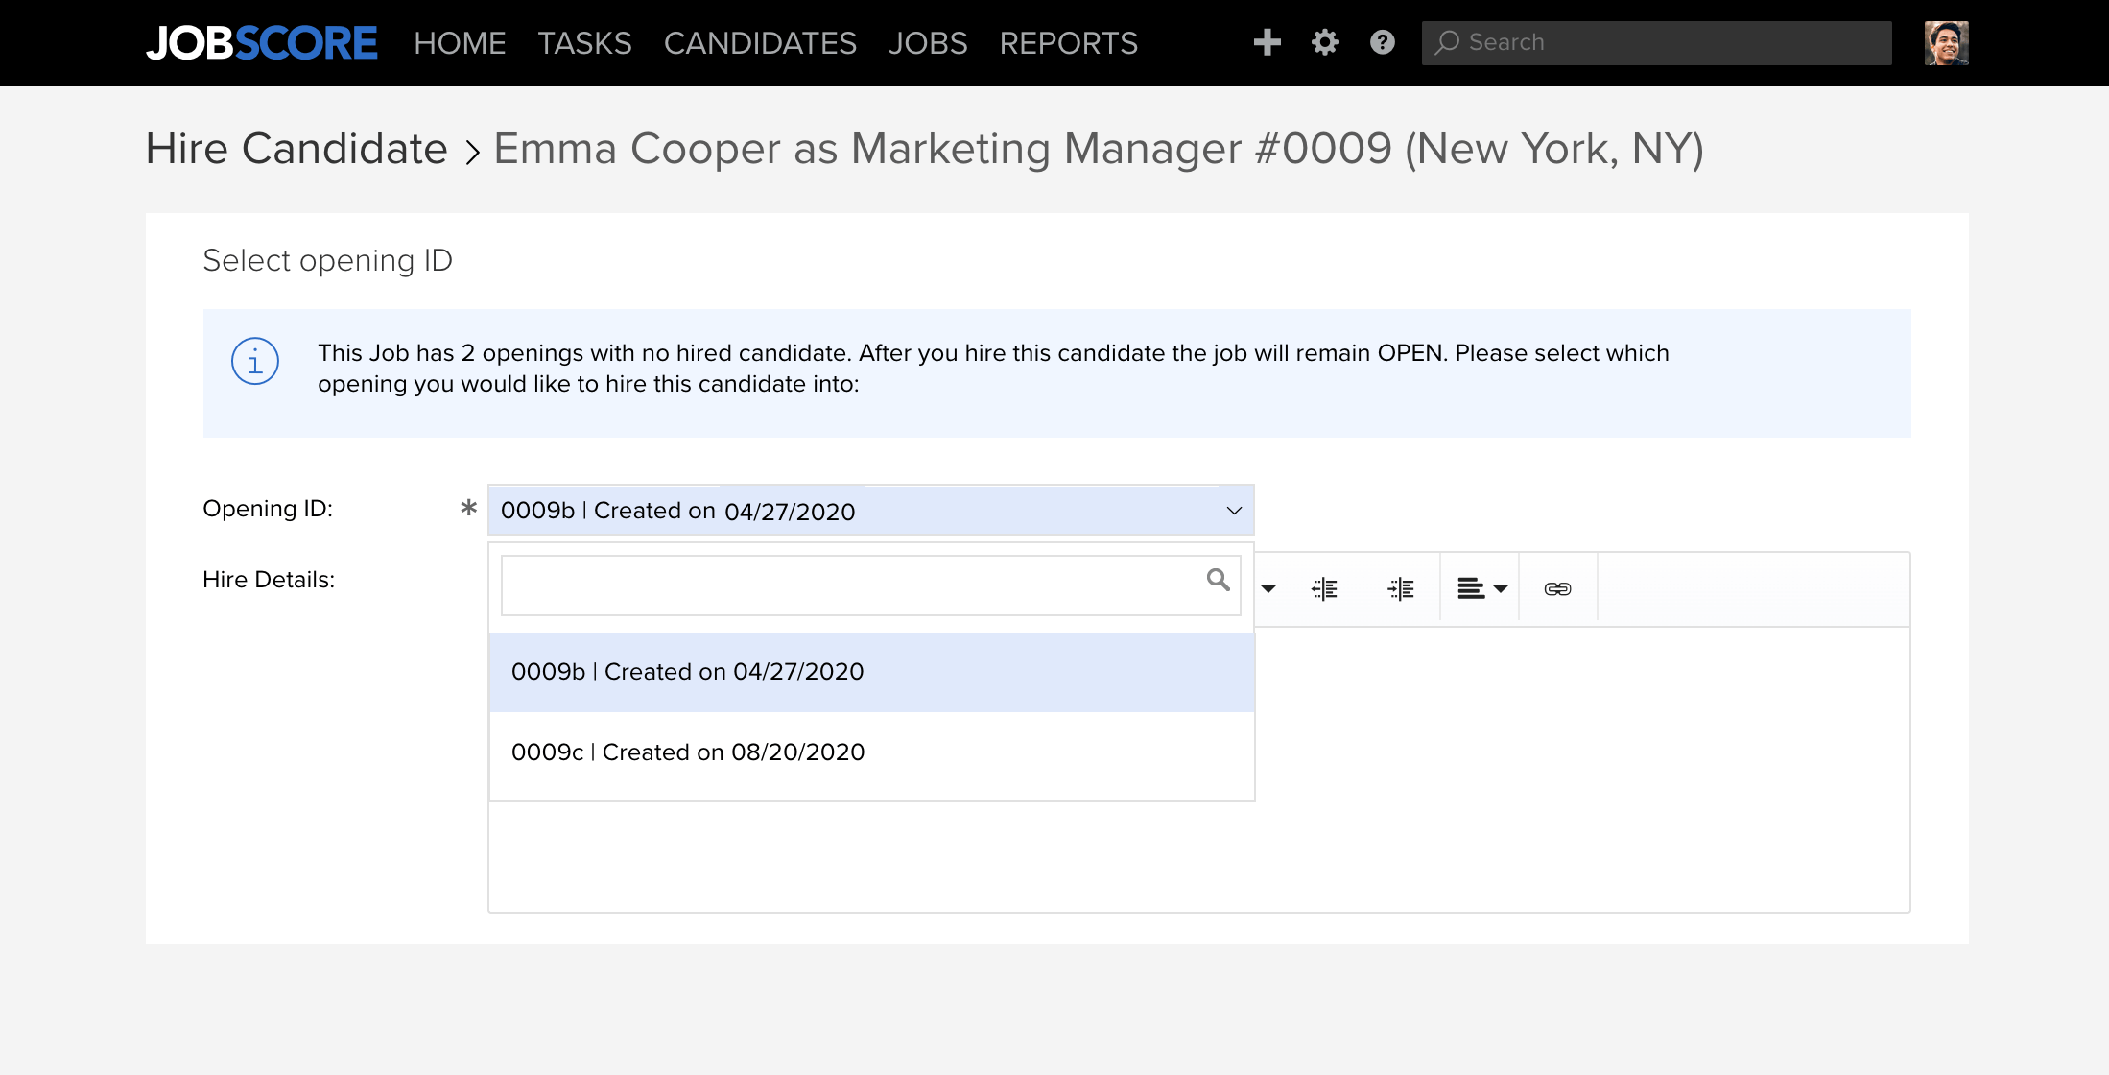Click the blue info circle icon
Screen dimensions: 2109x1075
click(254, 362)
